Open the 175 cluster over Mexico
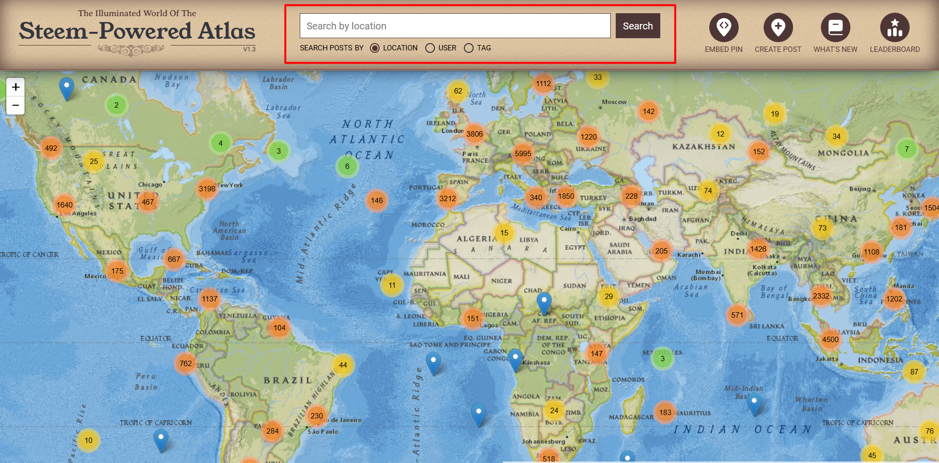 pos(118,271)
